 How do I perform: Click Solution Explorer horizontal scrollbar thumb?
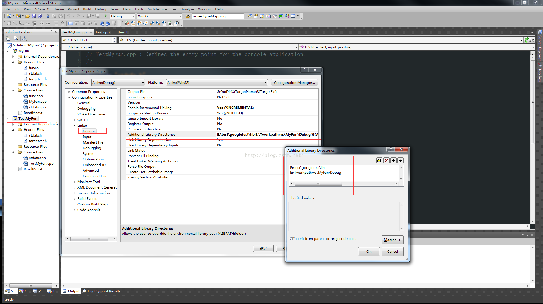pos(31,285)
